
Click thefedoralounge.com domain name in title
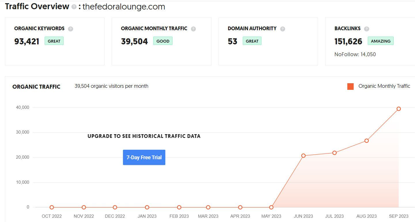124,7
